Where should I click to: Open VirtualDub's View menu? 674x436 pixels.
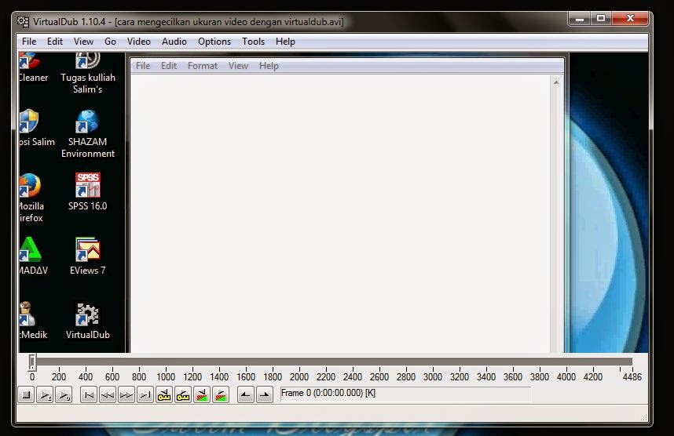tap(83, 42)
